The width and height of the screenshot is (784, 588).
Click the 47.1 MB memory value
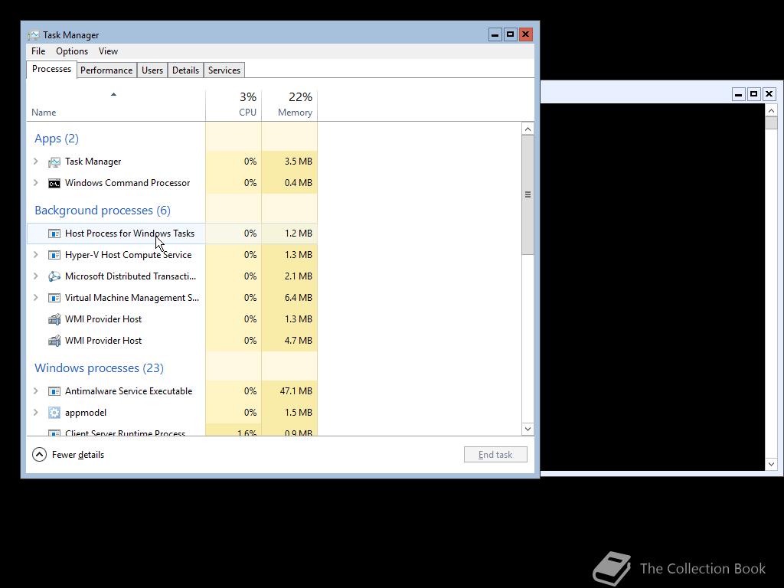296,391
